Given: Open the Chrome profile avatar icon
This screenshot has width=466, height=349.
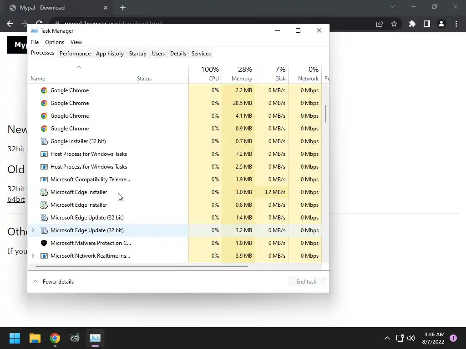Looking at the screenshot, I should click(x=441, y=24).
